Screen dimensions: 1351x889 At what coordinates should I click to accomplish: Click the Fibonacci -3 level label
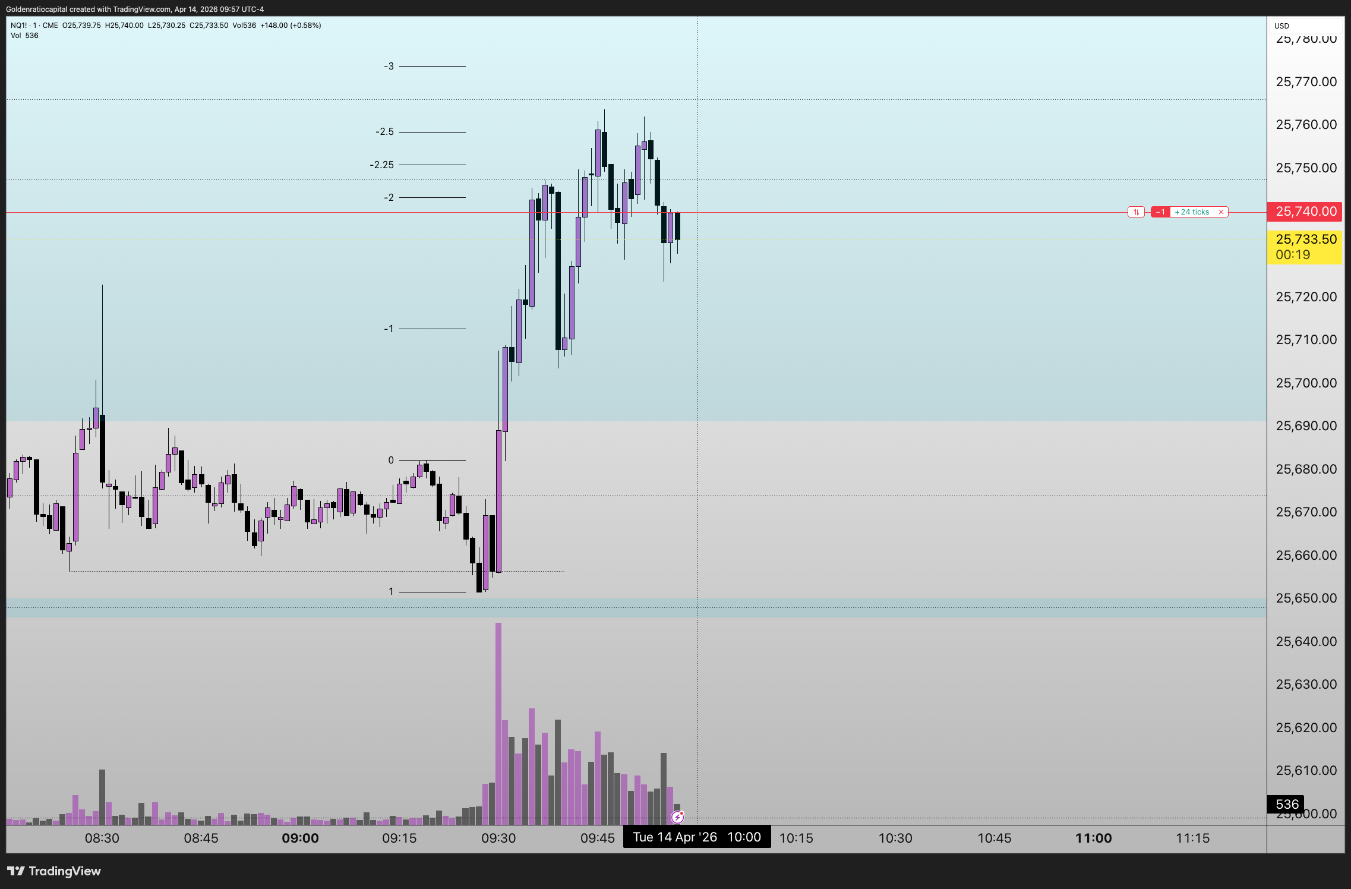[x=389, y=67]
